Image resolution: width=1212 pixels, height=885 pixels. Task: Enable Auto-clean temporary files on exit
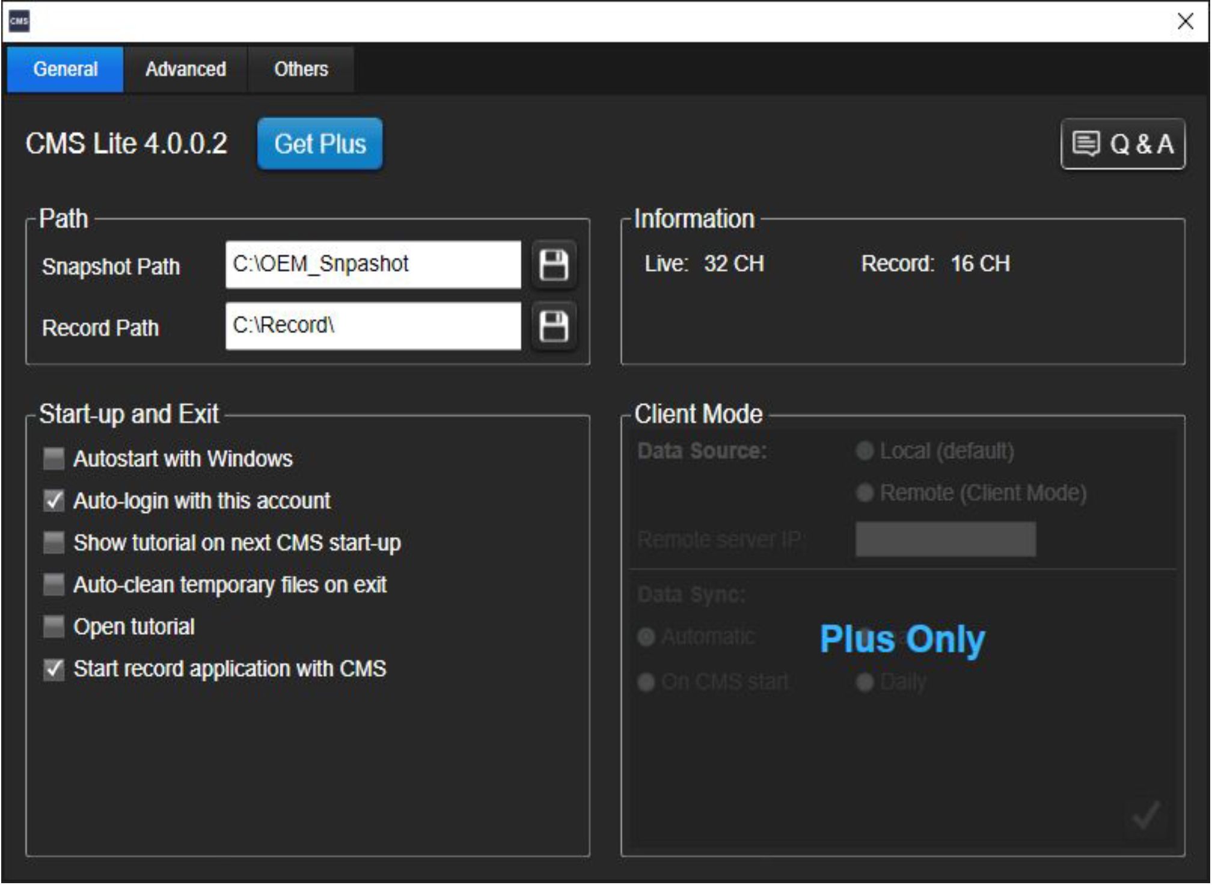tap(54, 584)
